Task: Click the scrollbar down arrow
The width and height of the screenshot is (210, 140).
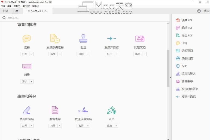Action: [168, 139]
